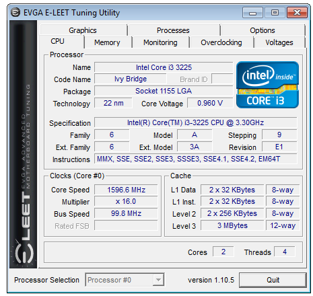Click the Bus Speed value '99.8 MHz'
The width and height of the screenshot is (313, 296).
click(126, 213)
